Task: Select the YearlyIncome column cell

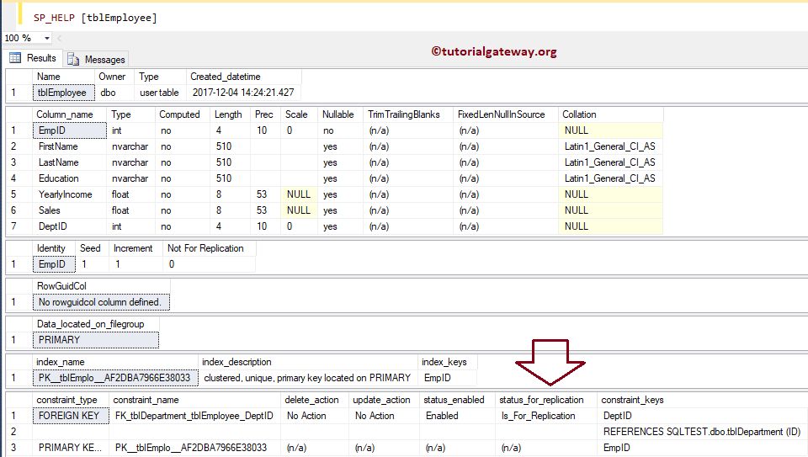Action: click(70, 194)
